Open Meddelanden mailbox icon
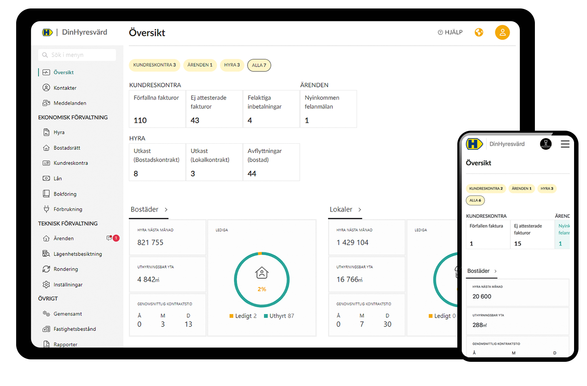The image size is (587, 386). [x=46, y=103]
